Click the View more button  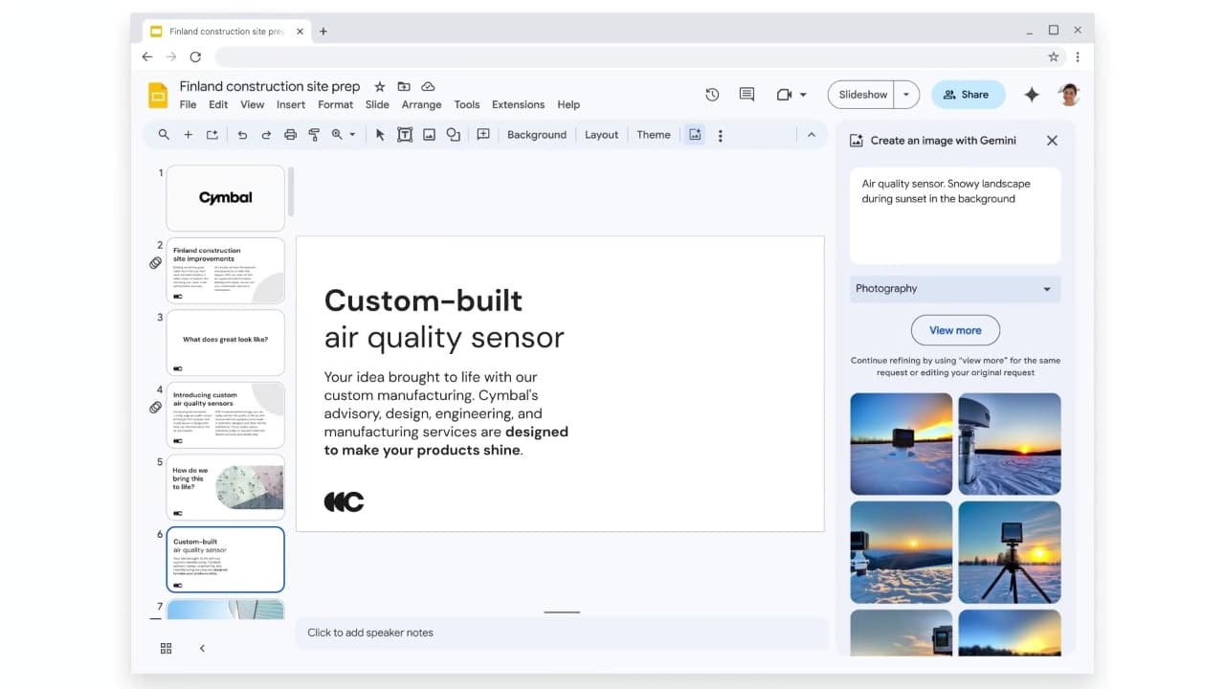[x=955, y=330]
